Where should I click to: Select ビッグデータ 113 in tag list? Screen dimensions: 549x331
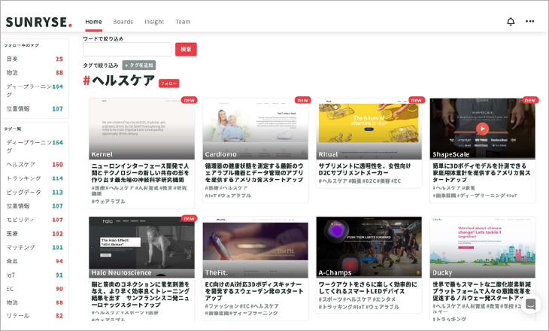coord(35,192)
